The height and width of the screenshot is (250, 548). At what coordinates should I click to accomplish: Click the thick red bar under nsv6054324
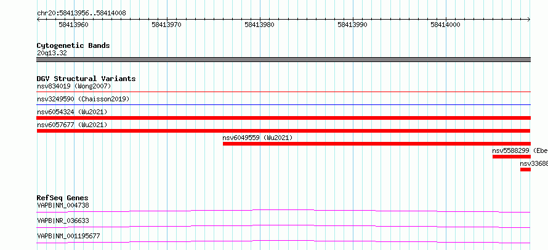click(284, 118)
